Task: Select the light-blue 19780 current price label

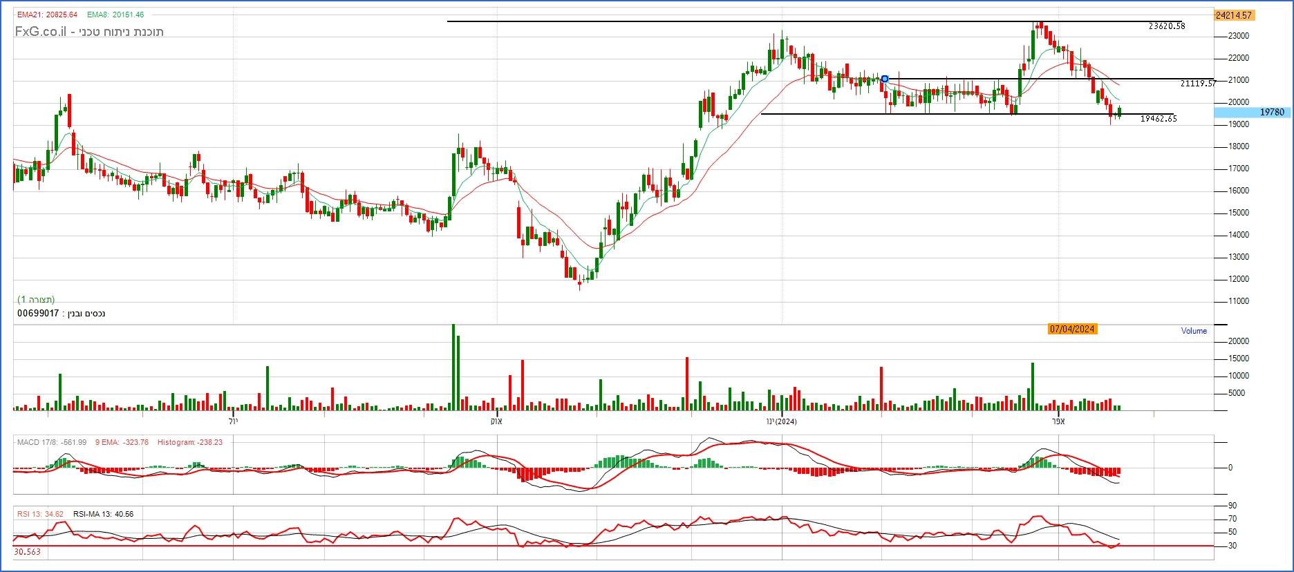Action: 1253,112
